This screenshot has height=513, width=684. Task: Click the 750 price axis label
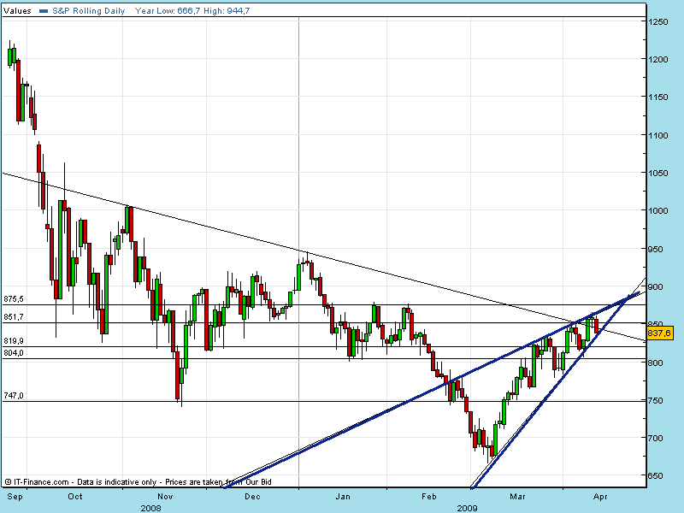tap(657, 400)
